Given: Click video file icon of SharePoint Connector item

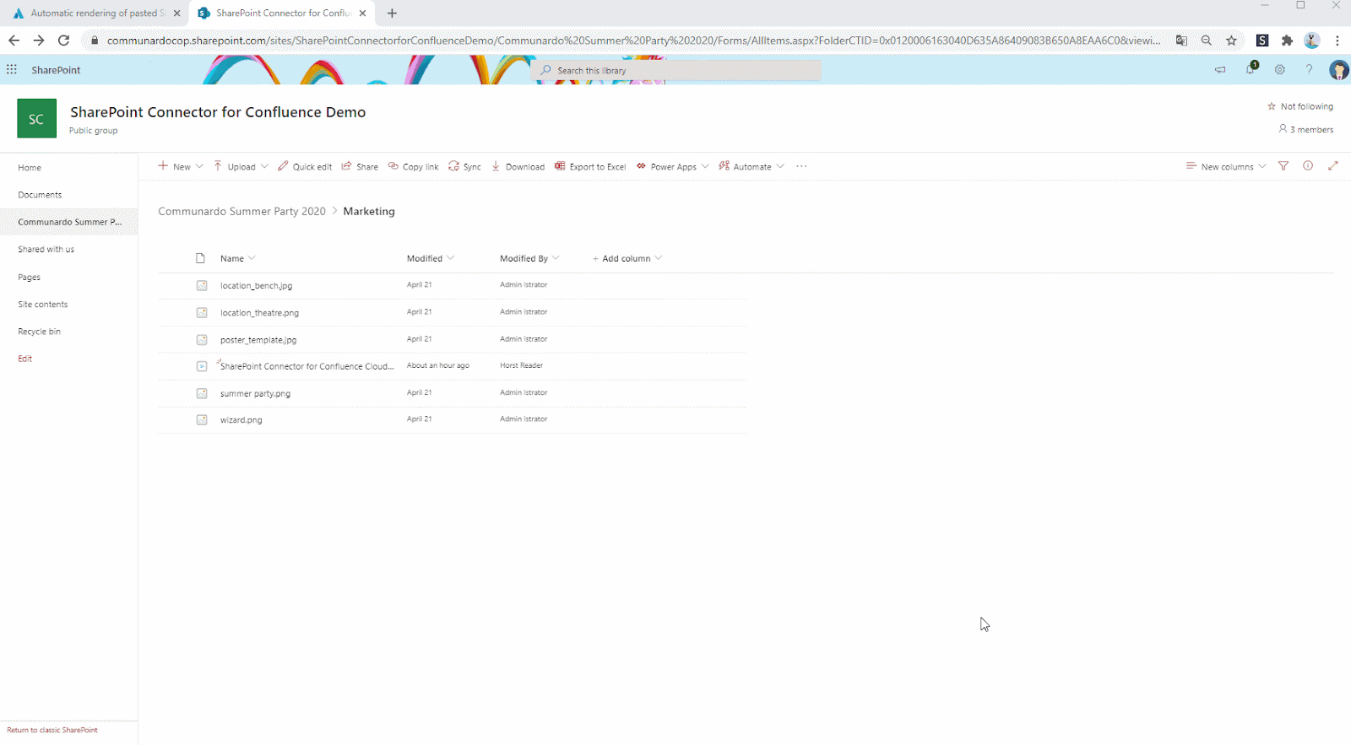Looking at the screenshot, I should [202, 366].
